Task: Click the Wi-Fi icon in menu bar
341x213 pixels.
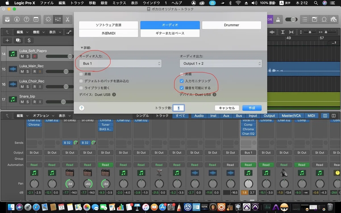Action: tap(238, 3)
